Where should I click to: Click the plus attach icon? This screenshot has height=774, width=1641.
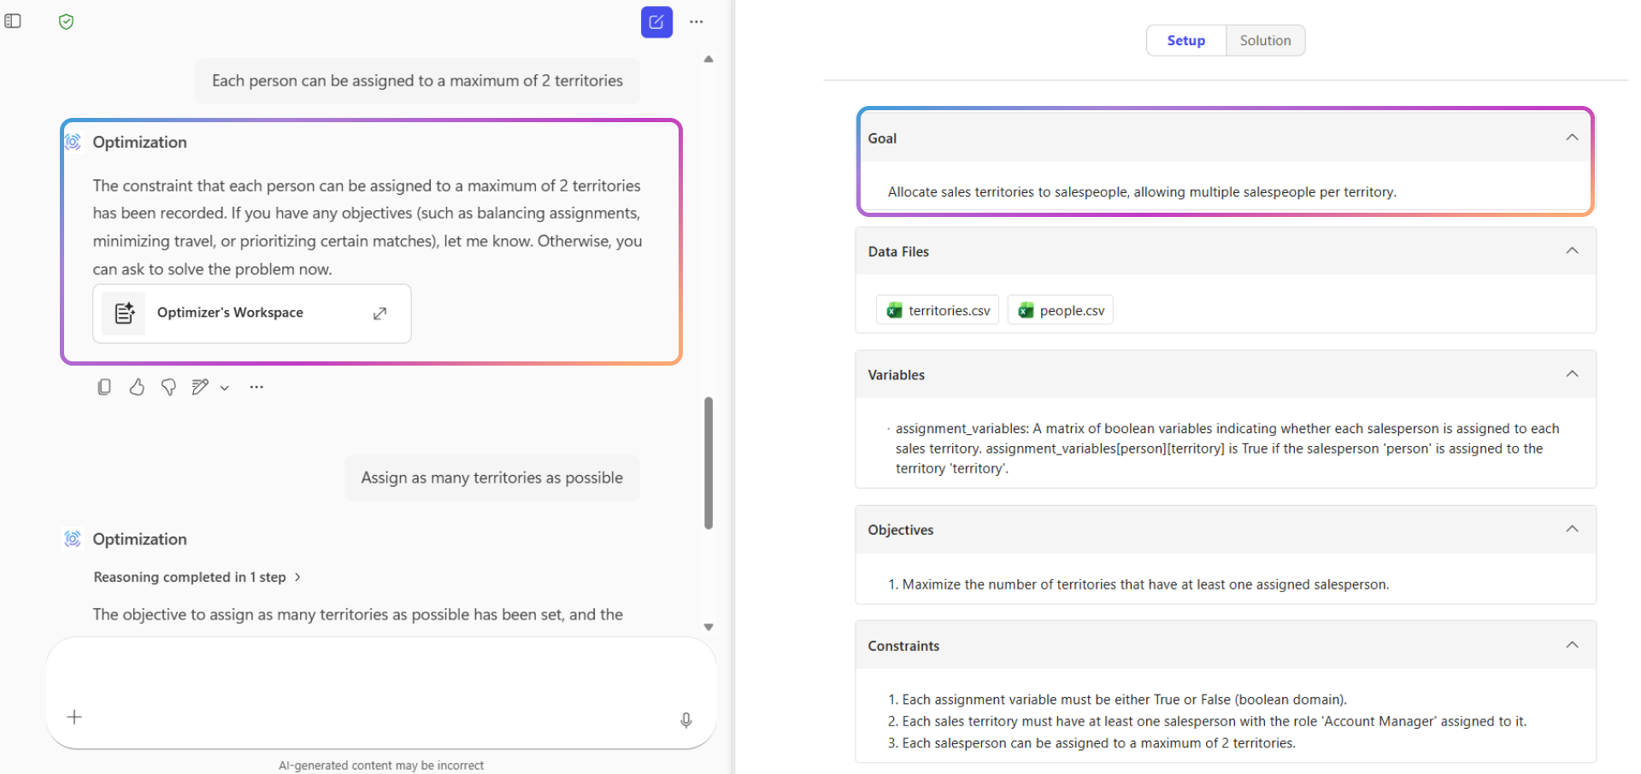[74, 717]
